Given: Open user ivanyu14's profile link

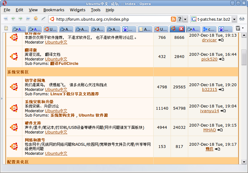Looking at the screenshot, I should (209, 111).
